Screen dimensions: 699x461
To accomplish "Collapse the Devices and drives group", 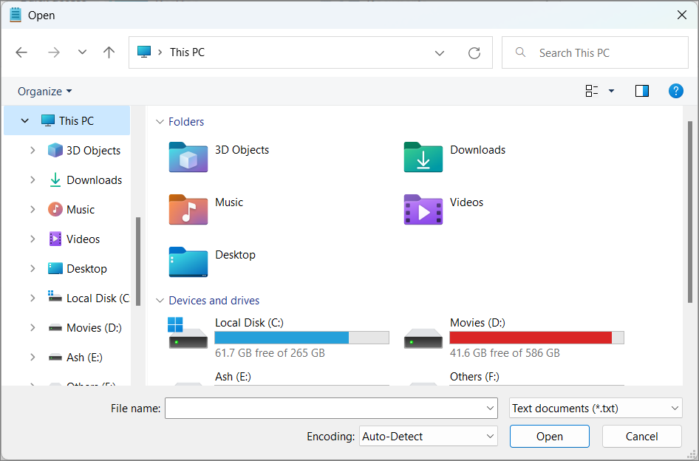I will pyautogui.click(x=160, y=301).
